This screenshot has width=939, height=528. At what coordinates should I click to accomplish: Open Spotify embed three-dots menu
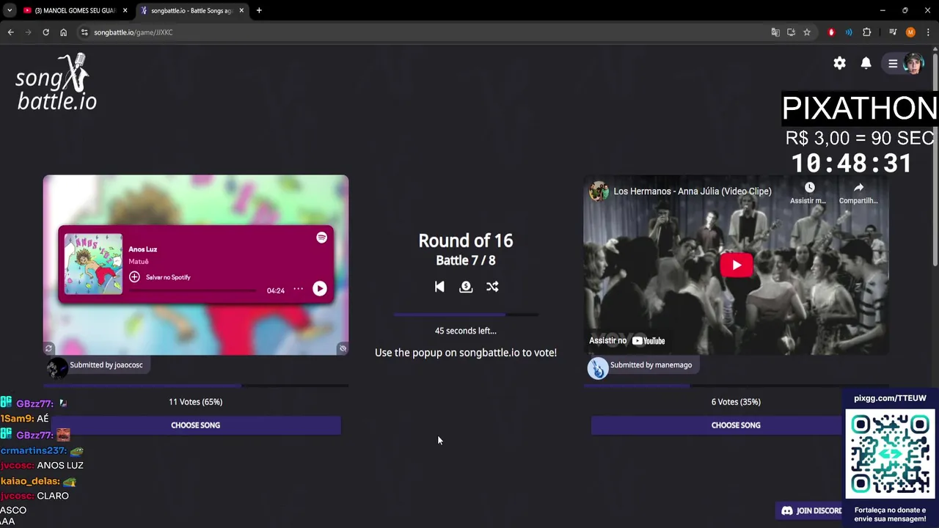(298, 289)
